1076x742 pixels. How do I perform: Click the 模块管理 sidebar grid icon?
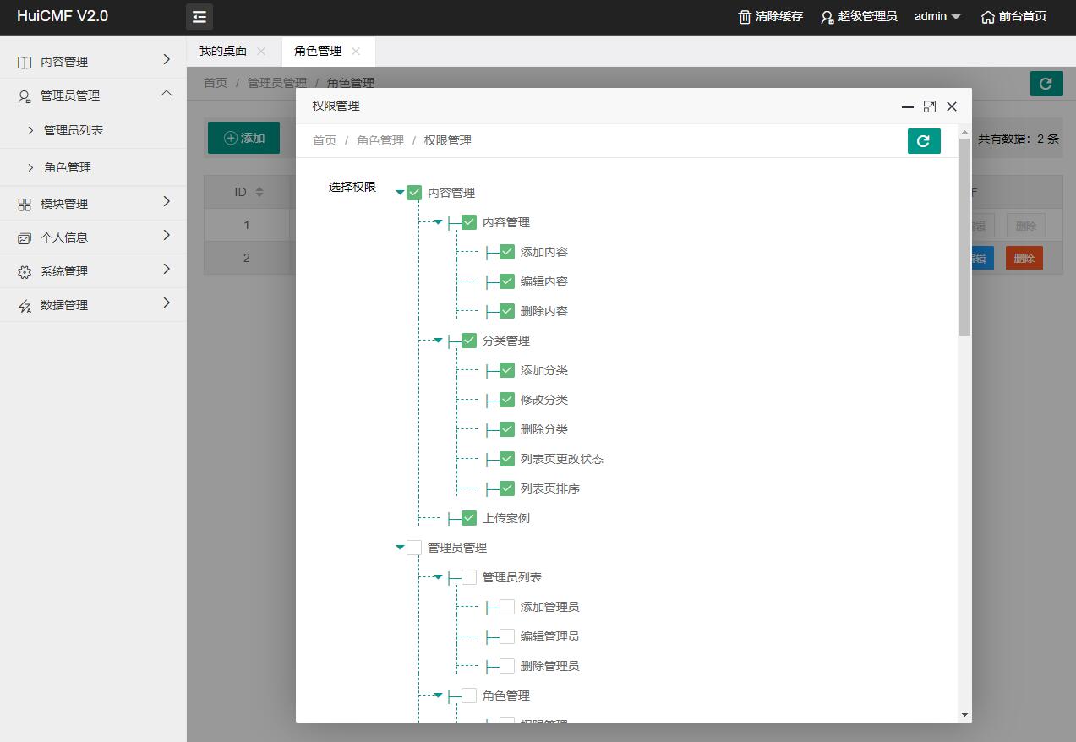(x=25, y=204)
